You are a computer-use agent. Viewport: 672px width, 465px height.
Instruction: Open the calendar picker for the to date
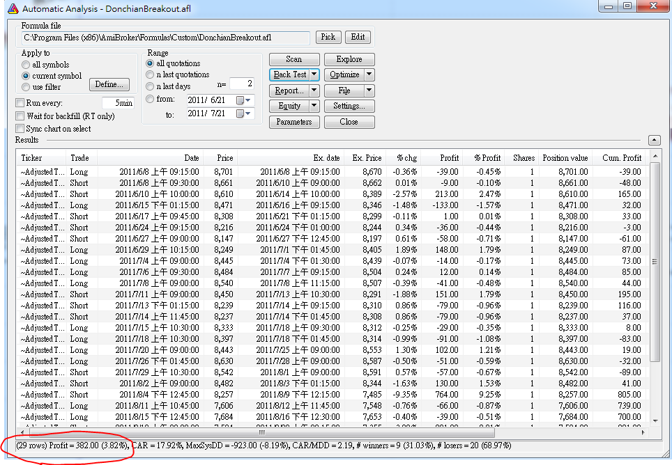click(x=243, y=113)
